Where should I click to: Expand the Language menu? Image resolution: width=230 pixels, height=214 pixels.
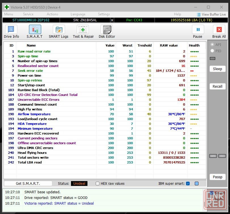pyautogui.click(x=78, y=14)
